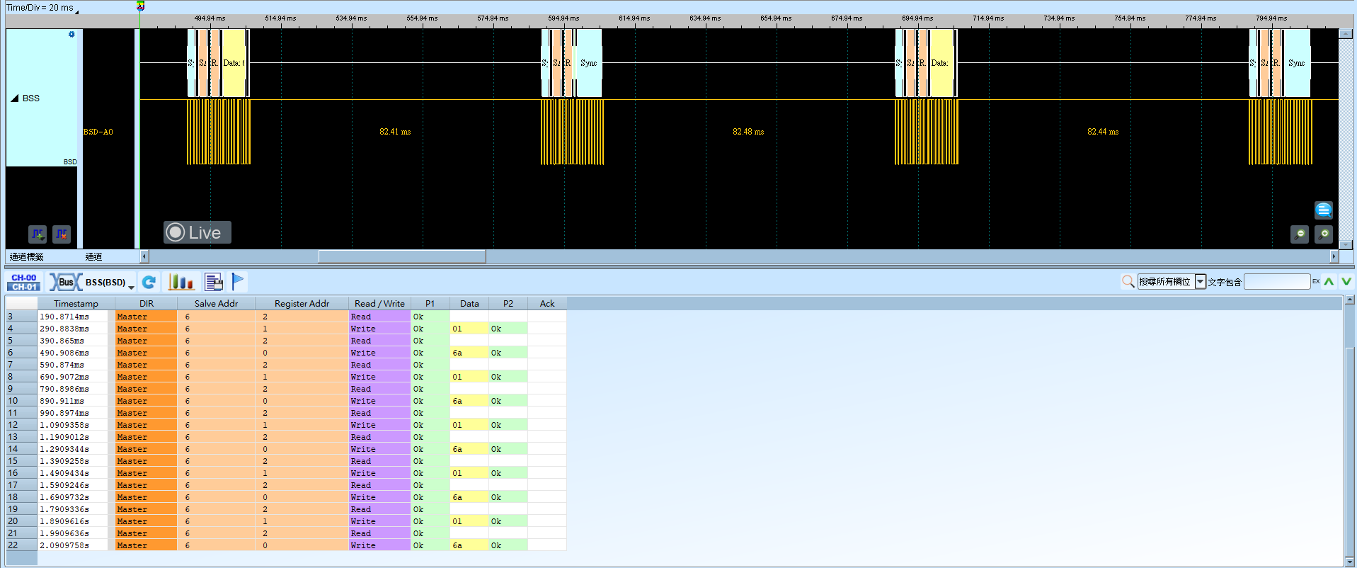Open the Time/Div = 20 ms dropdown
This screenshot has width=1357, height=568.
tap(42, 8)
